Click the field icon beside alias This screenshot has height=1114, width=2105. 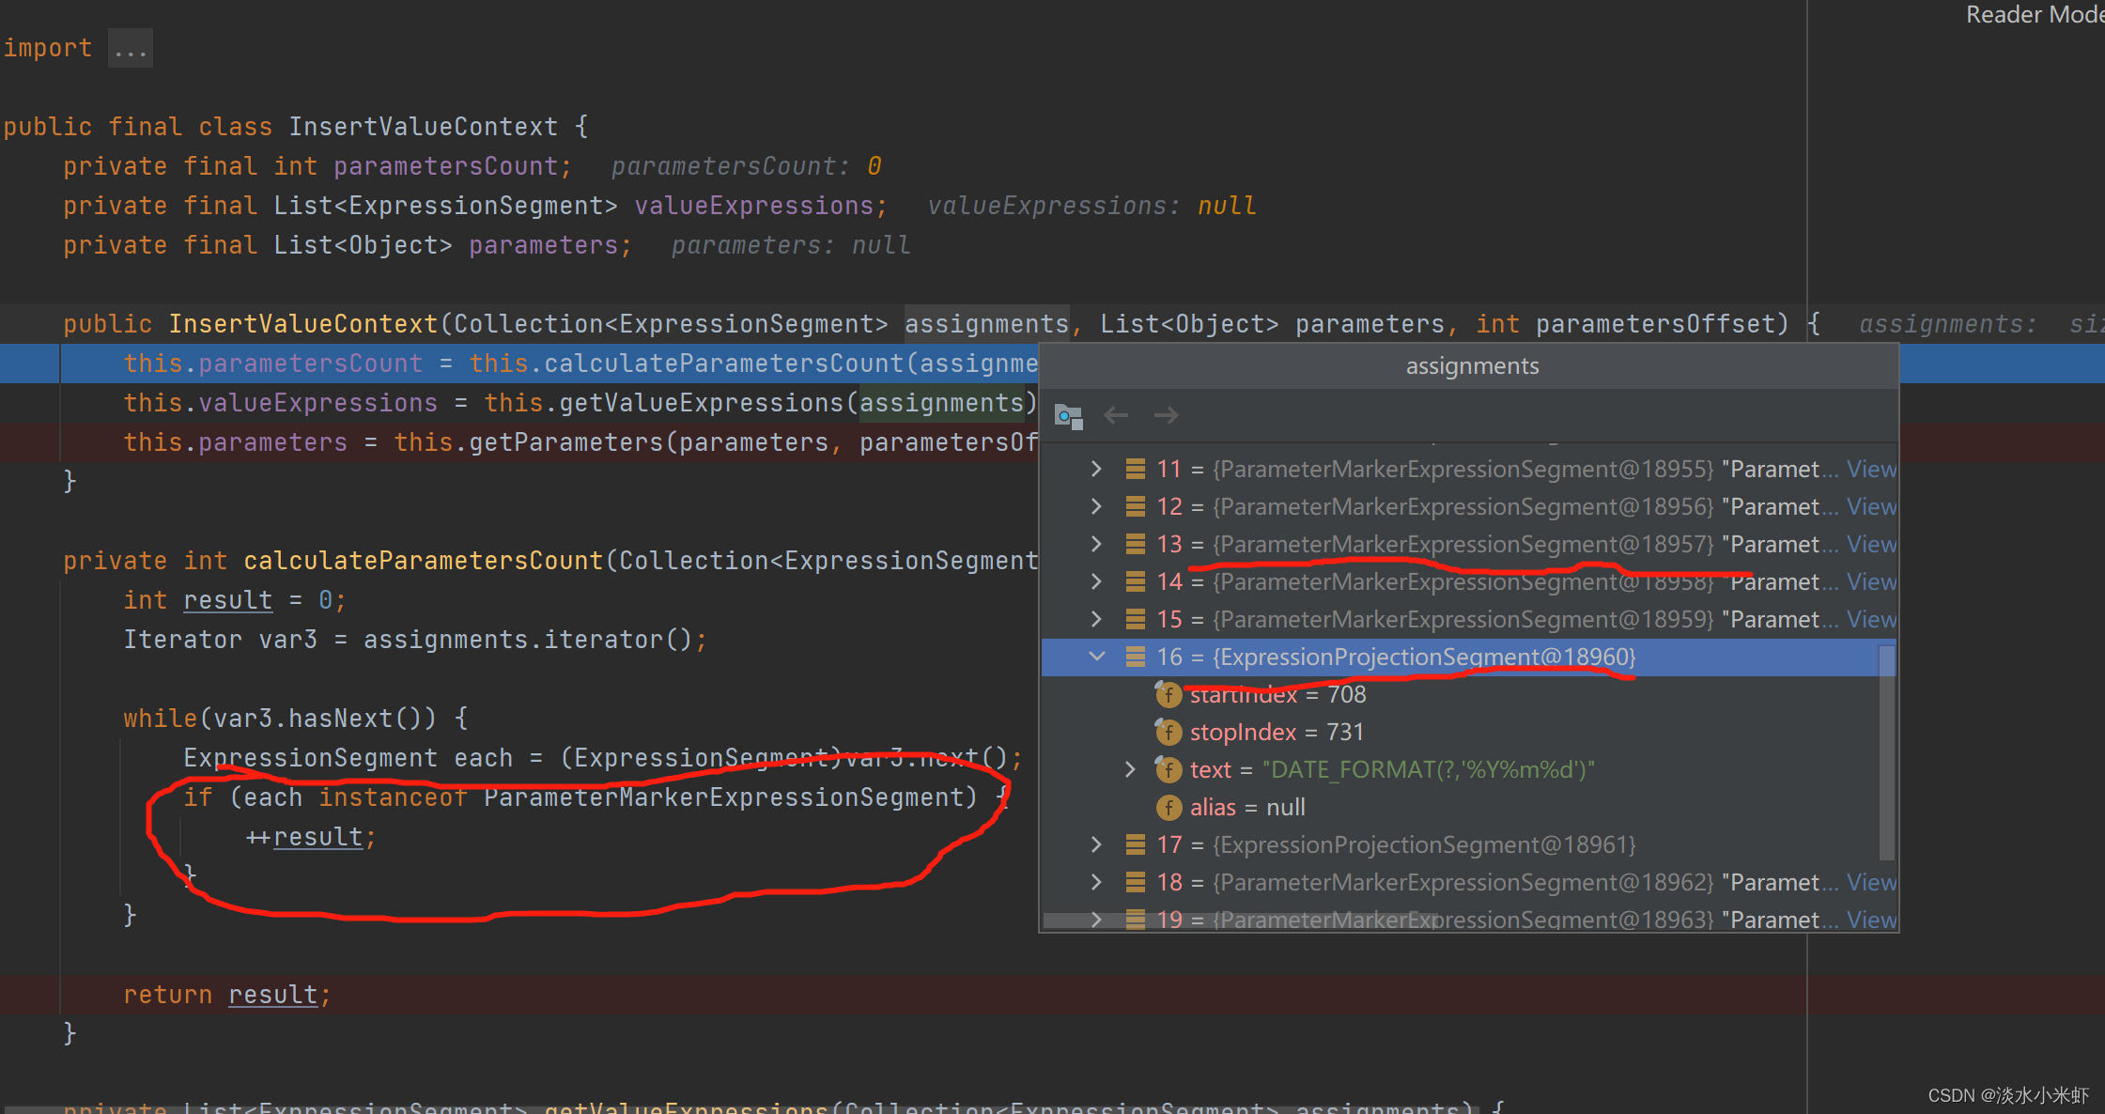(x=1169, y=807)
